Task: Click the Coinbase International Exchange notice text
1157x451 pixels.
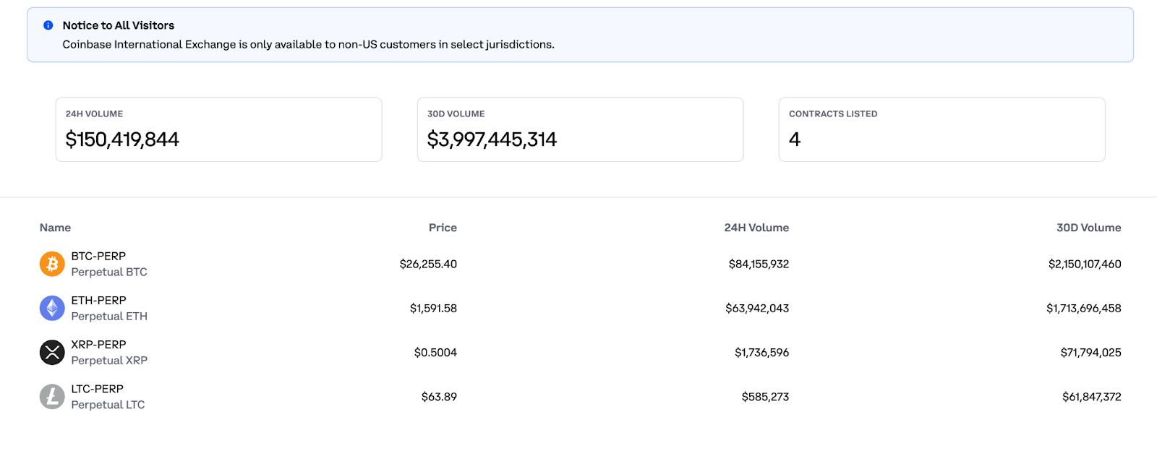Action: tap(308, 44)
